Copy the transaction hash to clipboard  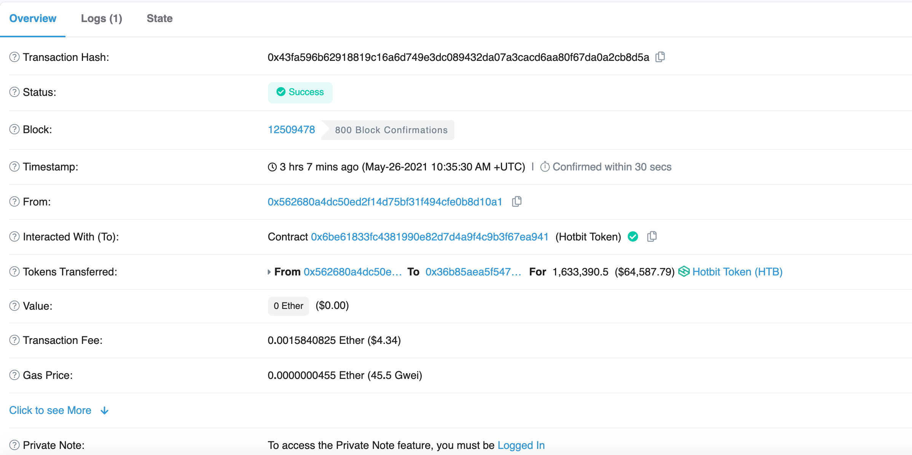tap(660, 57)
